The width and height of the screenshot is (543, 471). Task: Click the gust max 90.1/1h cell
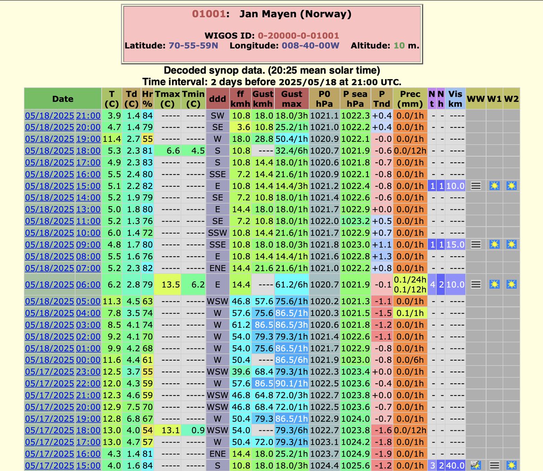(x=291, y=384)
